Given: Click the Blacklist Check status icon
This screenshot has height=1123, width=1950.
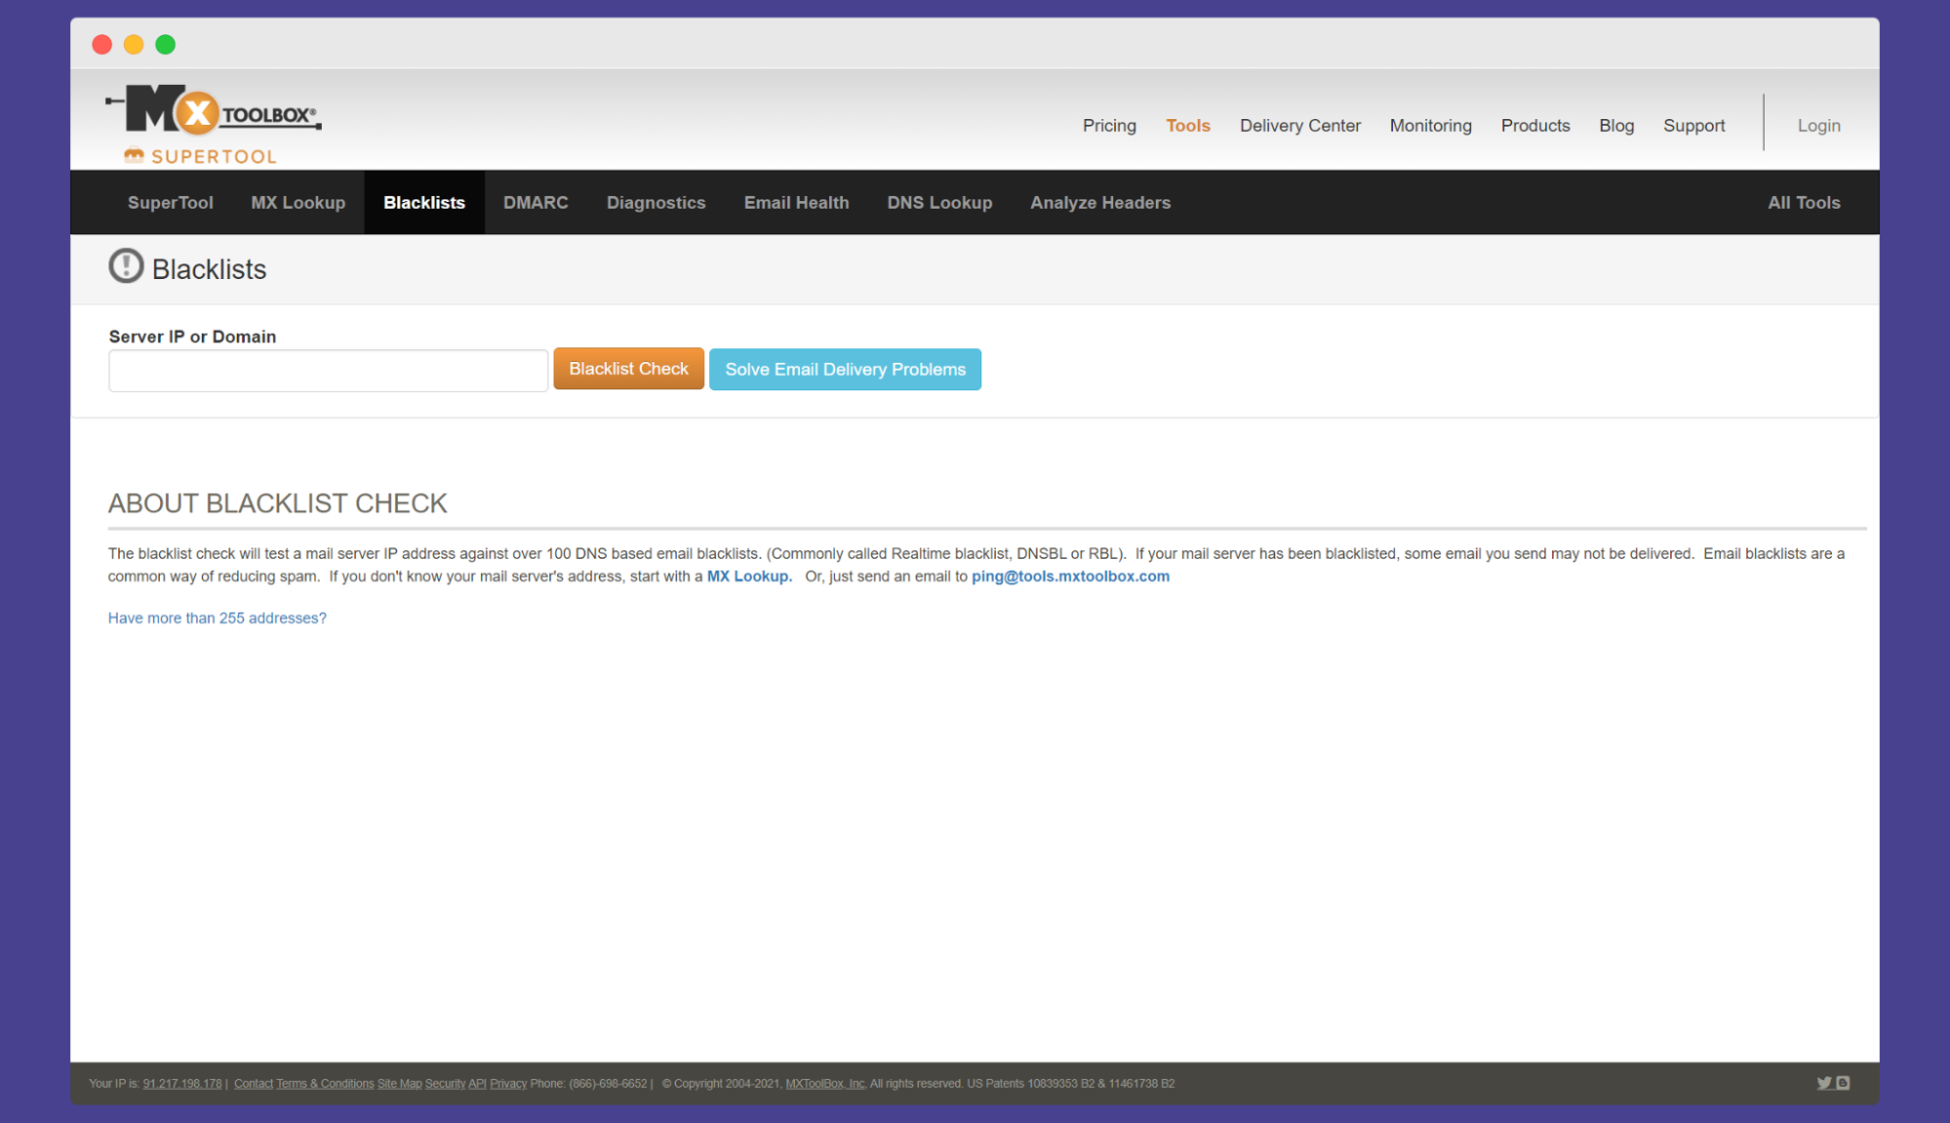Looking at the screenshot, I should pos(125,266).
